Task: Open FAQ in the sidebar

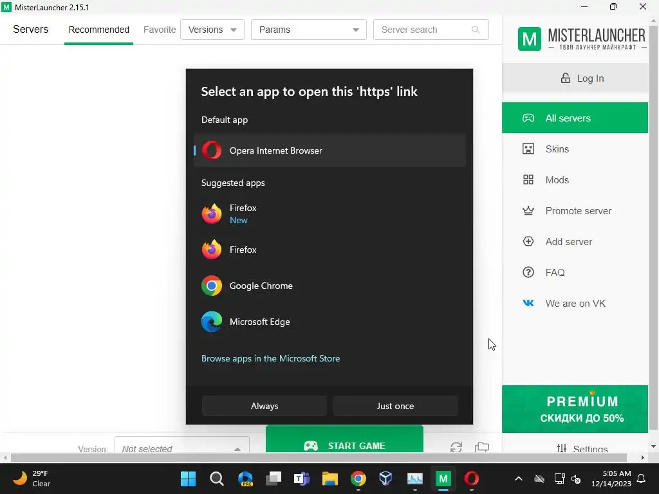Action: click(575, 273)
